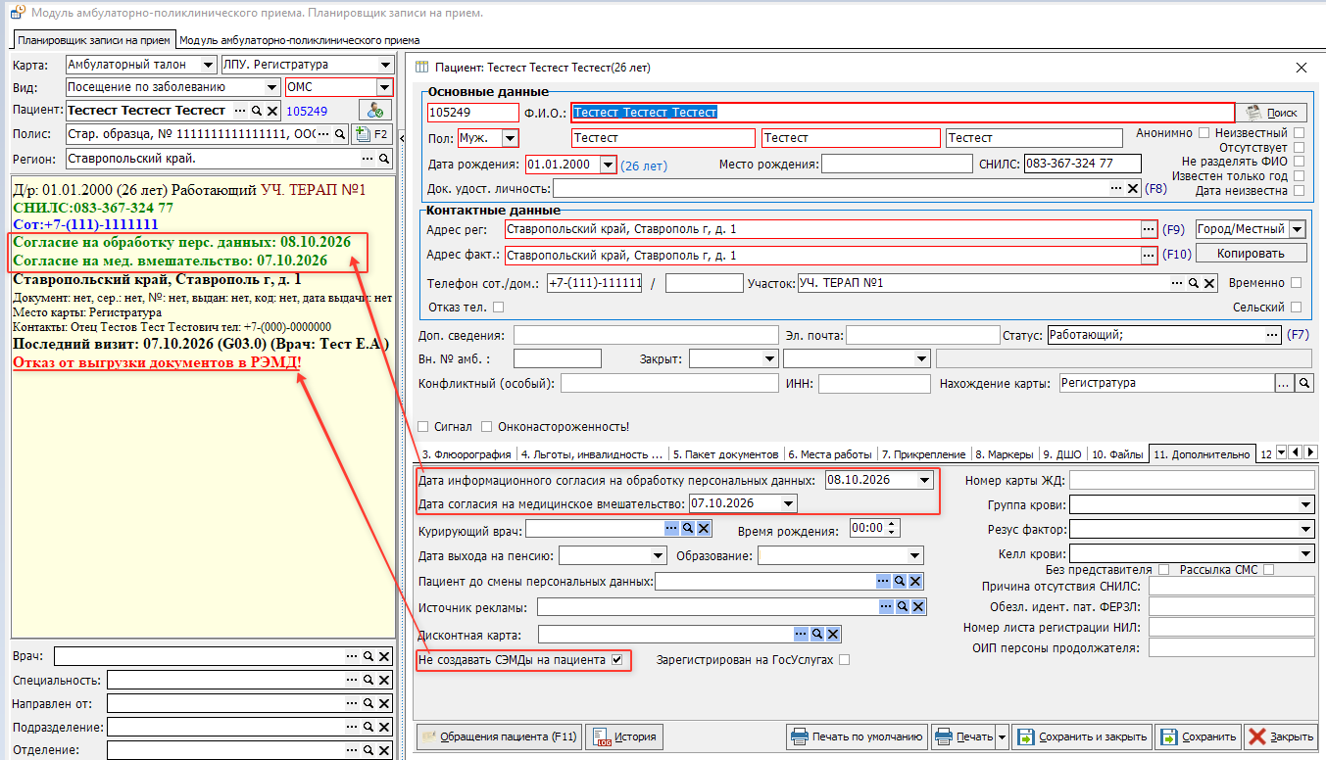1326x760 pixels.
Task: Click the Время рождения time stepper
Action: [x=893, y=529]
